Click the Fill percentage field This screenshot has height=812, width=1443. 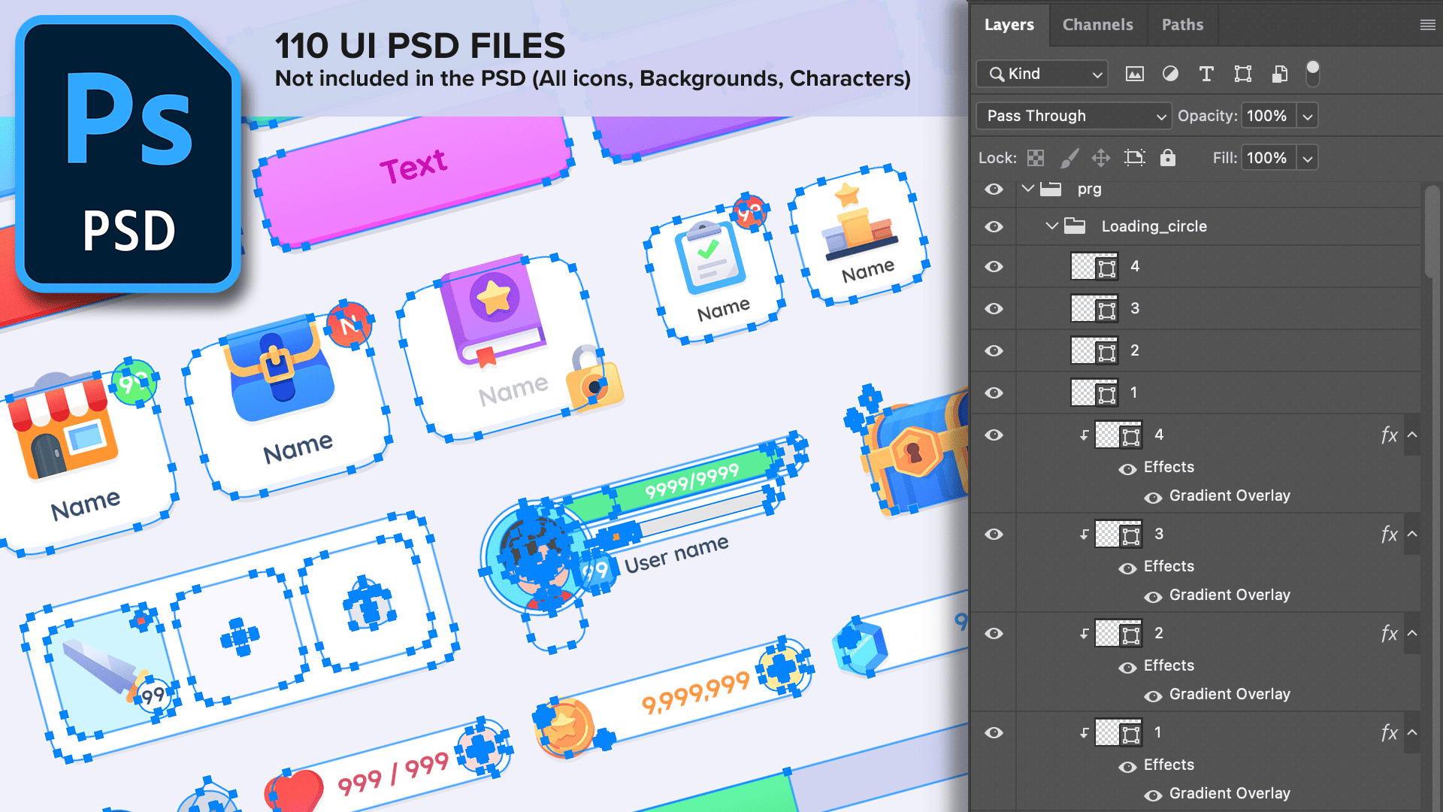coord(1267,158)
